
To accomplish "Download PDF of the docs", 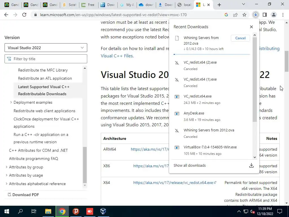I will [23, 195].
